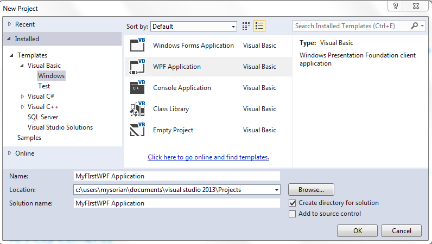Click the OK button
The image size is (432, 244).
pyautogui.click(x=357, y=231)
